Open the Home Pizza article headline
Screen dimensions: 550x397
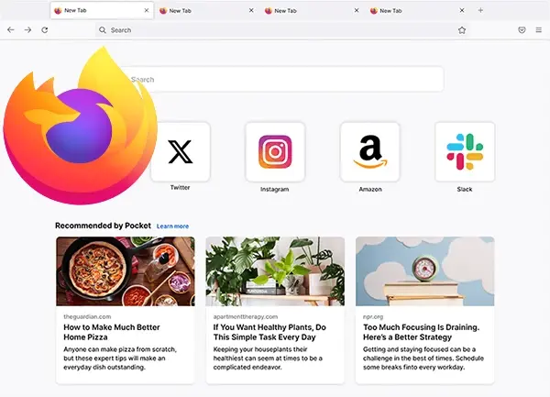(x=112, y=332)
